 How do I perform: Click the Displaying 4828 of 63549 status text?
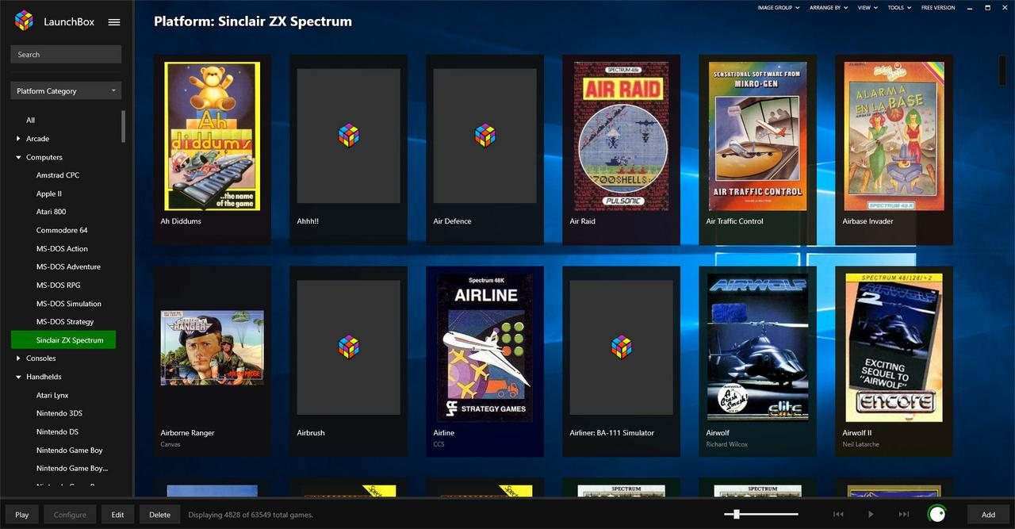(x=251, y=515)
